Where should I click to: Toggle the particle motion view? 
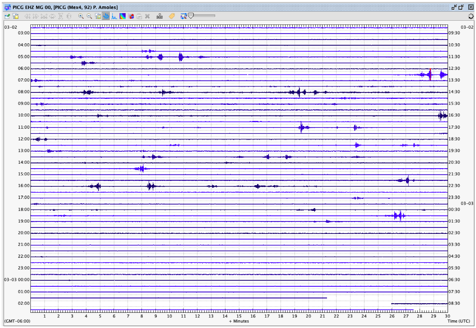point(131,16)
